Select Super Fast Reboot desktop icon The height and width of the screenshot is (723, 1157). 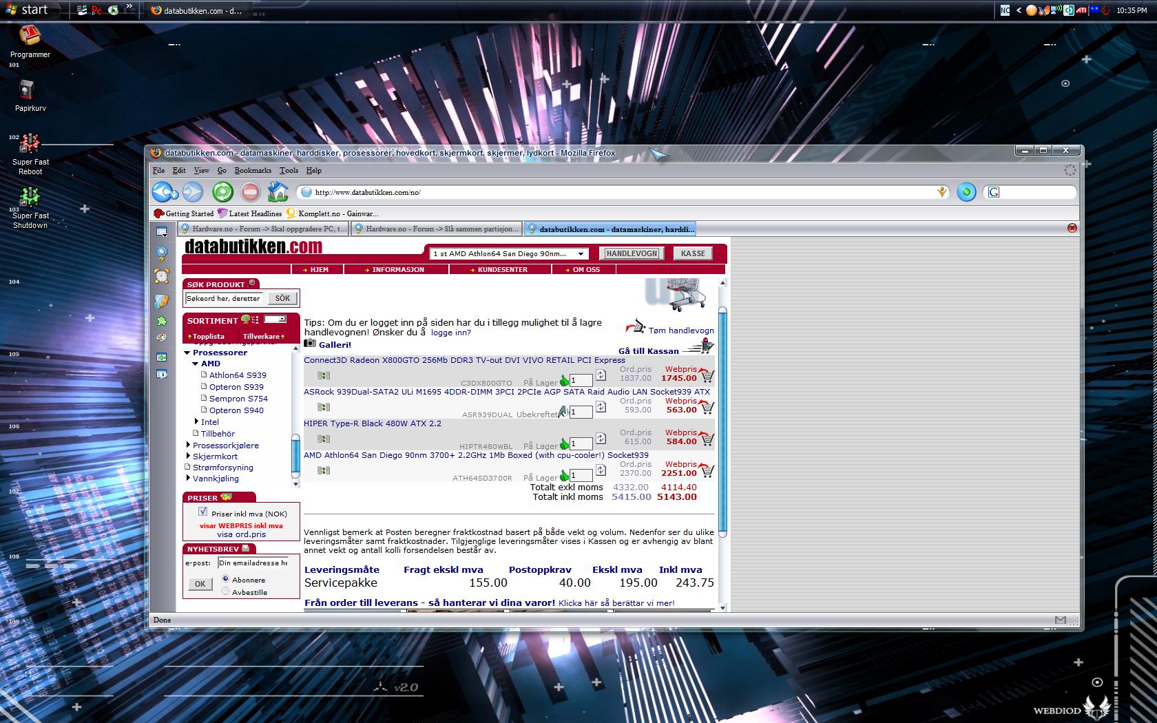30,143
